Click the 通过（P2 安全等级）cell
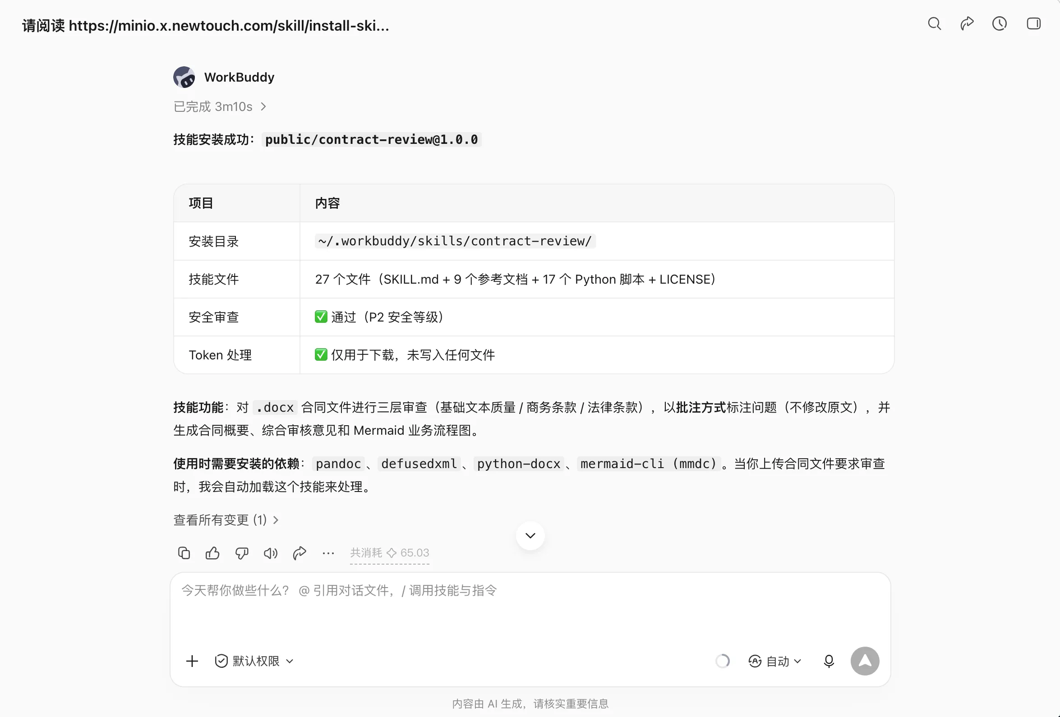This screenshot has width=1060, height=717. [597, 317]
